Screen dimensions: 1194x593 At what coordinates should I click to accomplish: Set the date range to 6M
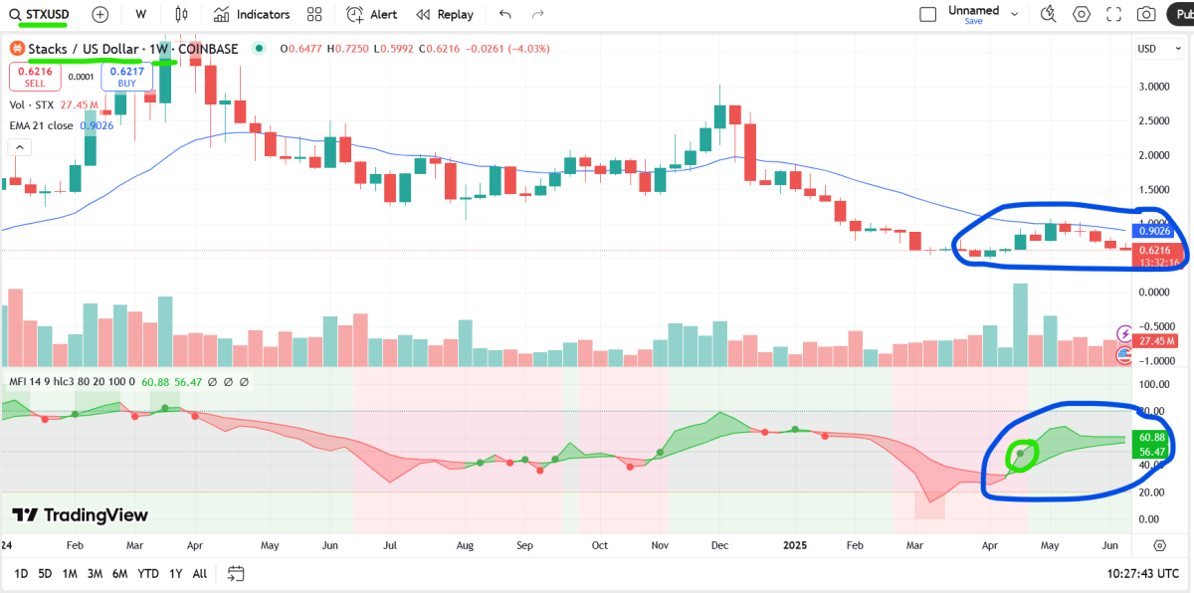(121, 573)
